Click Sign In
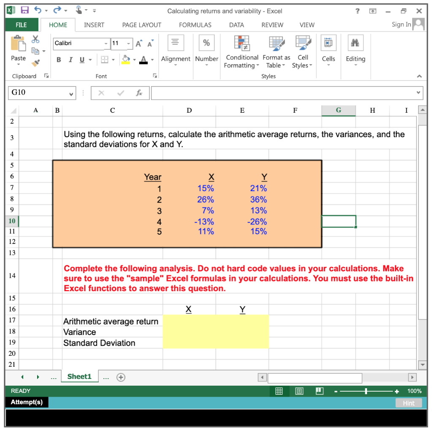This screenshot has width=432, height=430. (x=401, y=24)
